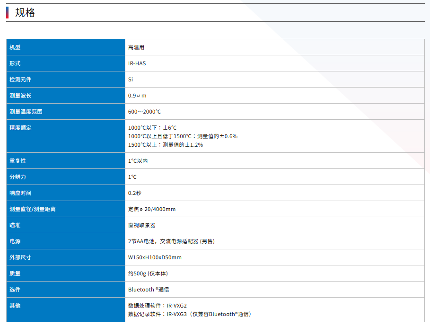Select the 测量温度范围 row label

(26, 112)
